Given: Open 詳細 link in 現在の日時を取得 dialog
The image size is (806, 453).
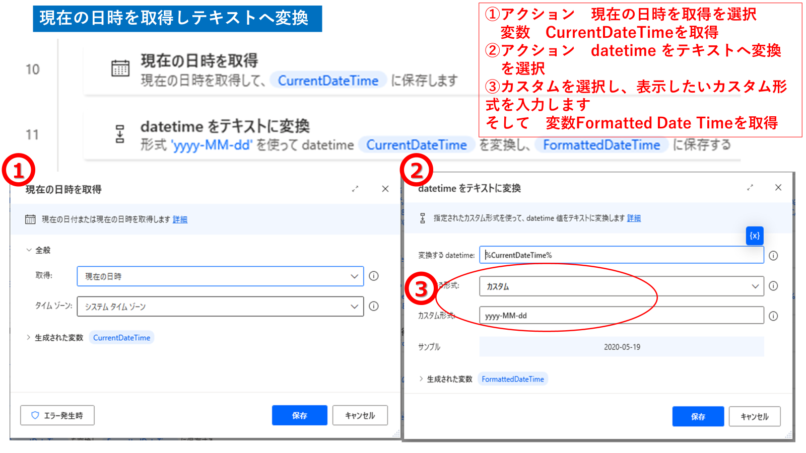Looking at the screenshot, I should [x=180, y=219].
